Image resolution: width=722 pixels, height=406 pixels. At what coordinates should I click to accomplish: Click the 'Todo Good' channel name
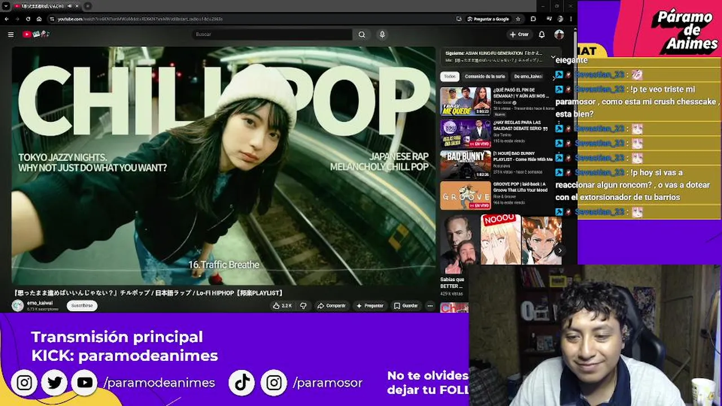[x=501, y=103]
